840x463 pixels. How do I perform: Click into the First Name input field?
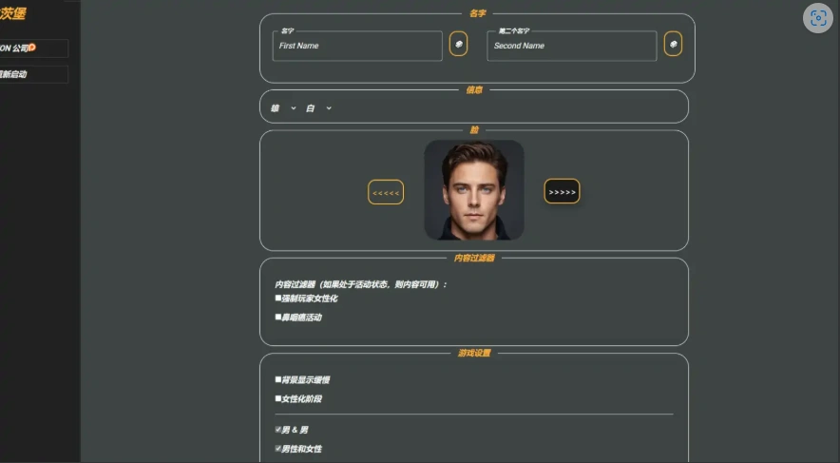click(x=356, y=46)
